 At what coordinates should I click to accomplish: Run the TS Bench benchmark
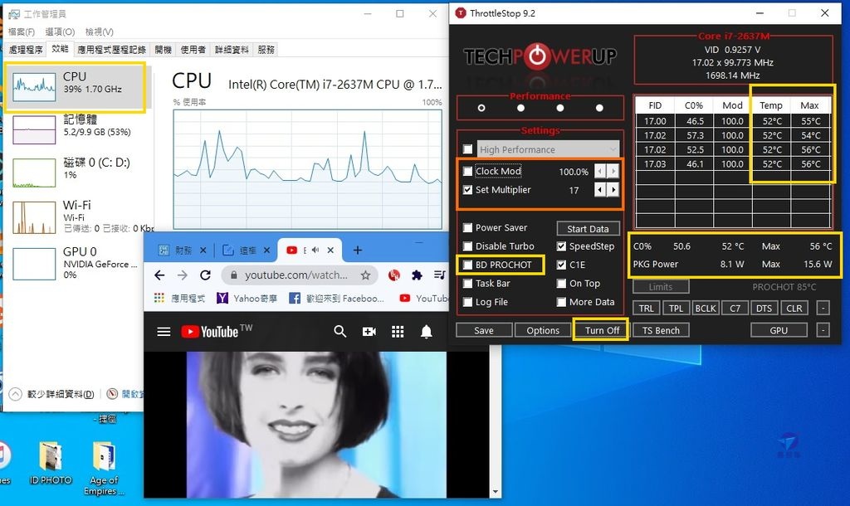[x=660, y=329]
